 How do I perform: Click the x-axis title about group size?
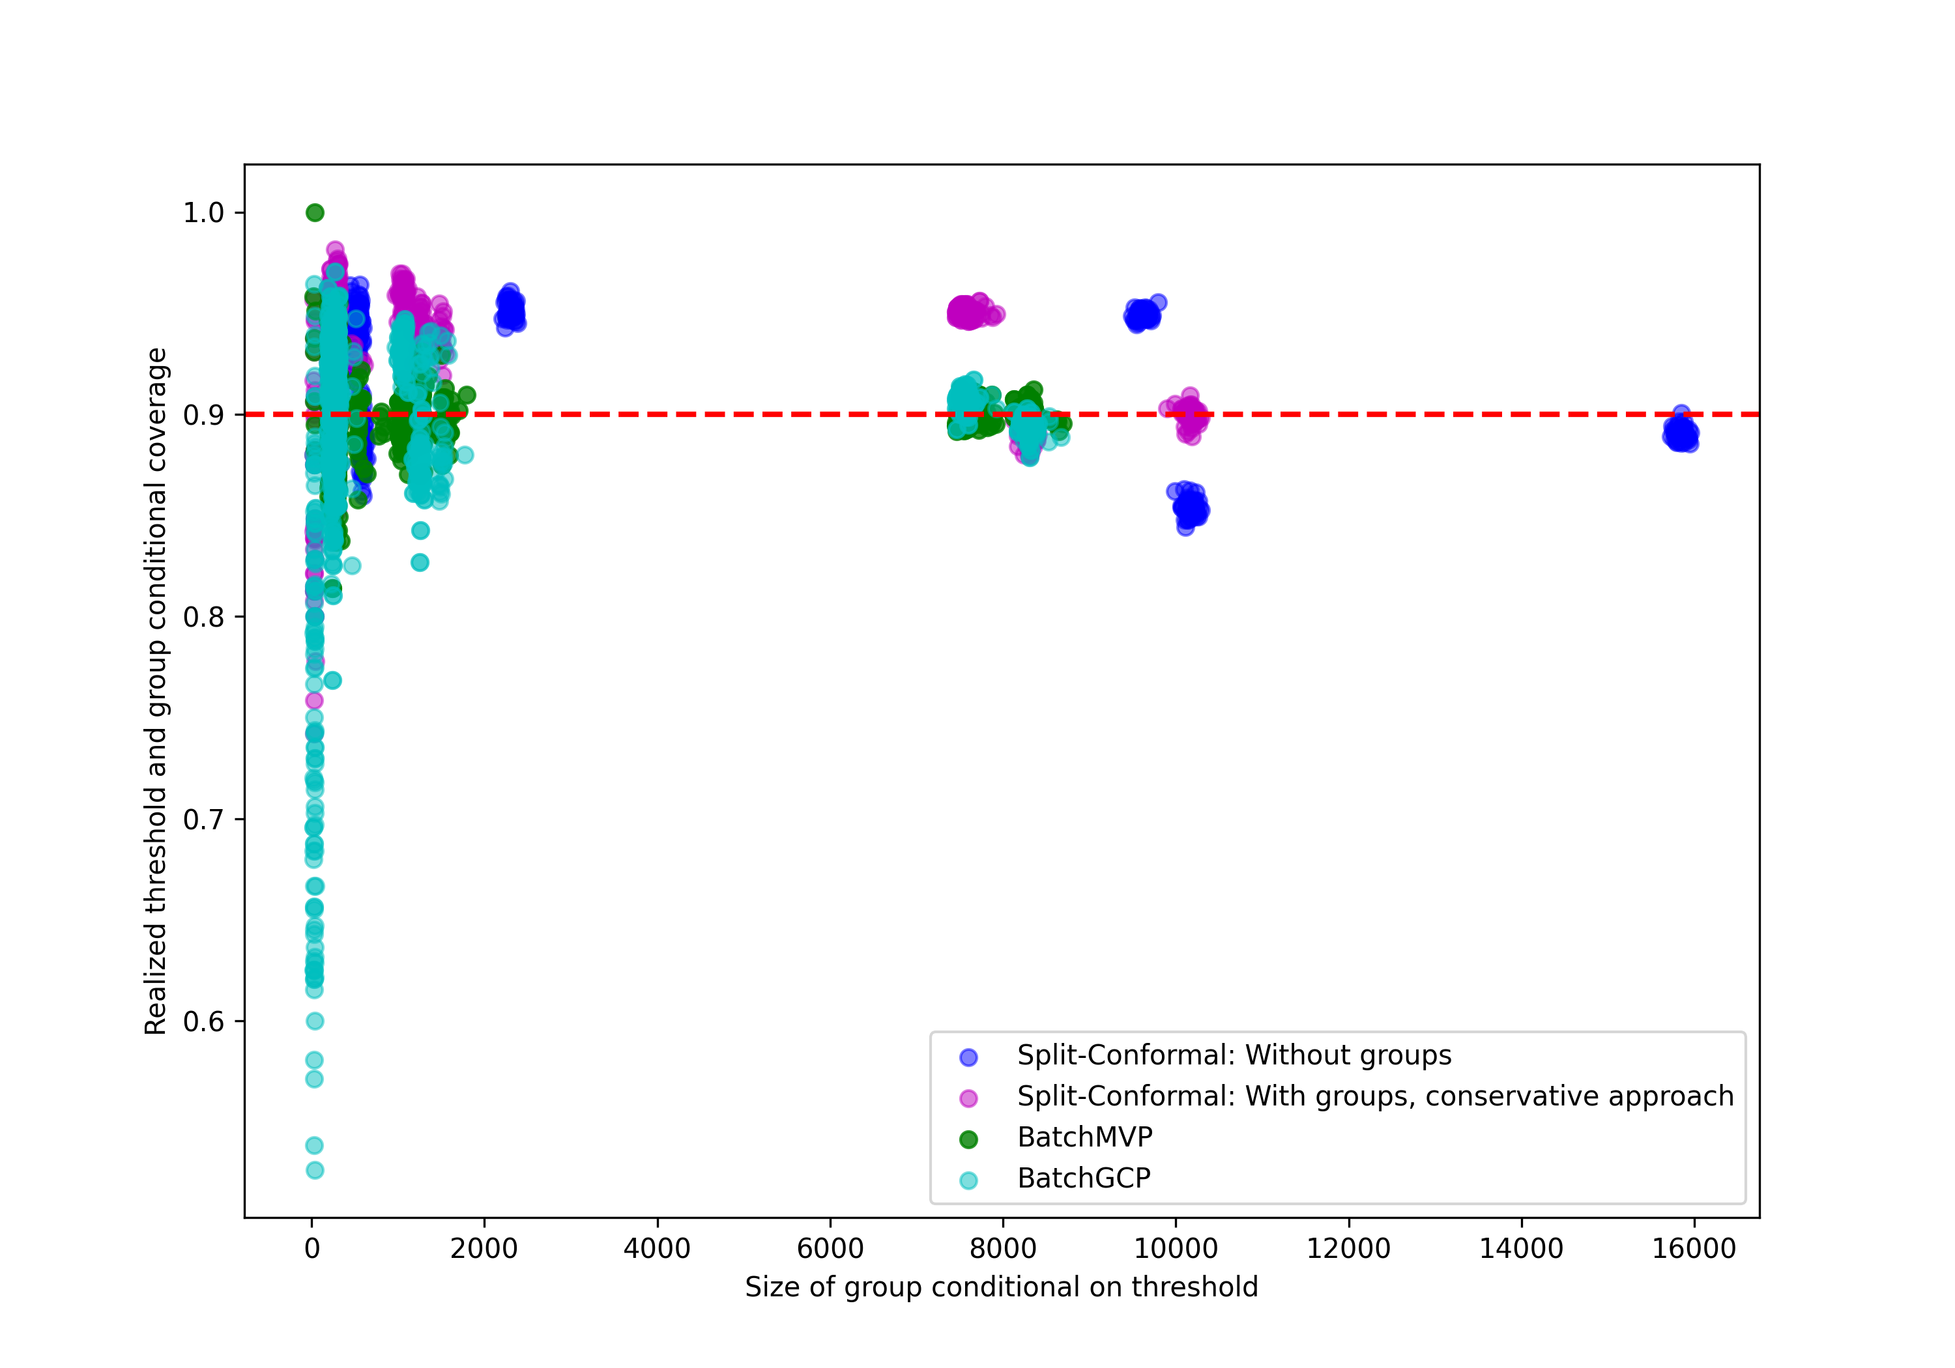click(1002, 1287)
